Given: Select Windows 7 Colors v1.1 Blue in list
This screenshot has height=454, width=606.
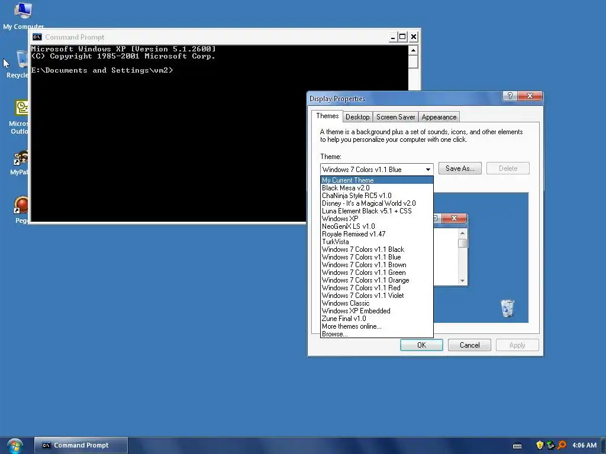Looking at the screenshot, I should (x=377, y=257).
